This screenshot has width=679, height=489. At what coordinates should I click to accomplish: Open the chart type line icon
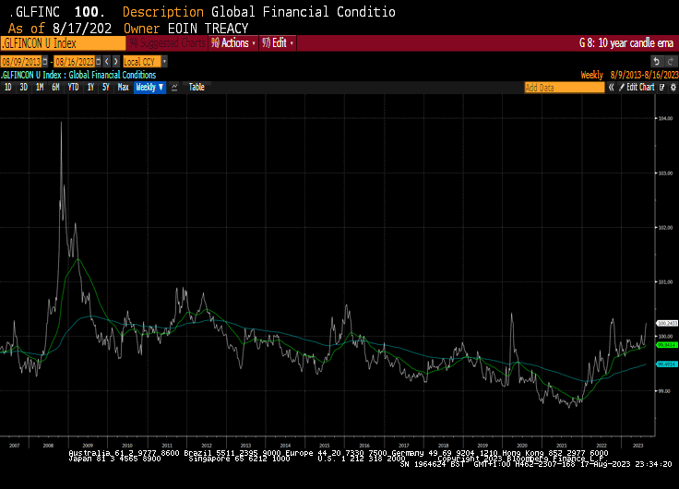(174, 88)
